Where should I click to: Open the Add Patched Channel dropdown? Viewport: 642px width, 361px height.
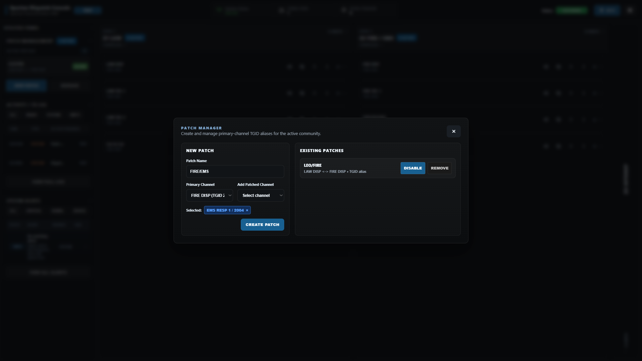click(260, 196)
